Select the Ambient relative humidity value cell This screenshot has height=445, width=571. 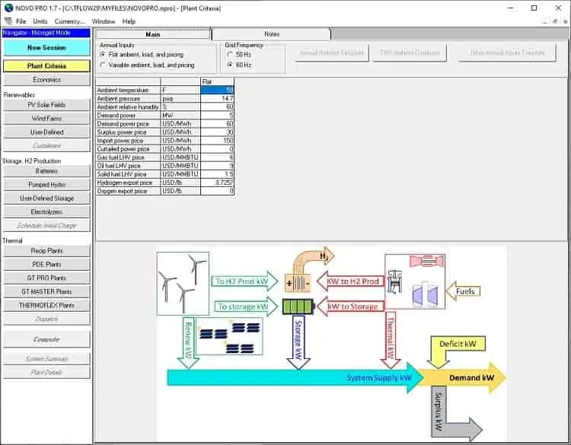[x=217, y=106]
